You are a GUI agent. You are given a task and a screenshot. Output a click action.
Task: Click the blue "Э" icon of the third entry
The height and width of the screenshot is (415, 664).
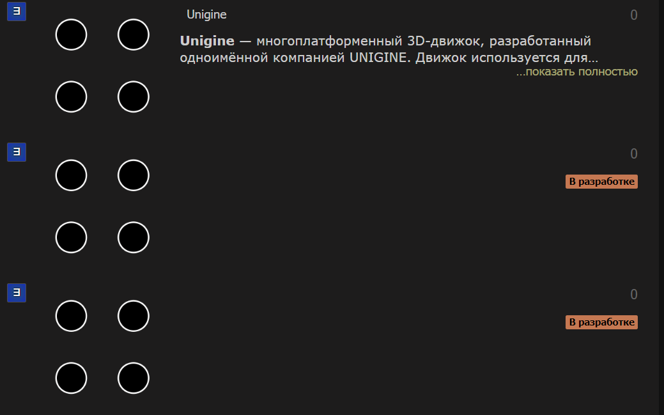pos(16,293)
